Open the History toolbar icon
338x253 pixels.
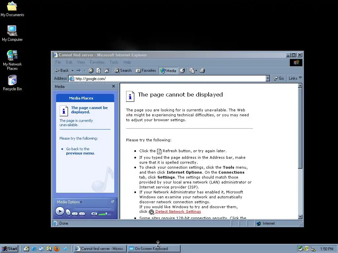click(x=182, y=70)
